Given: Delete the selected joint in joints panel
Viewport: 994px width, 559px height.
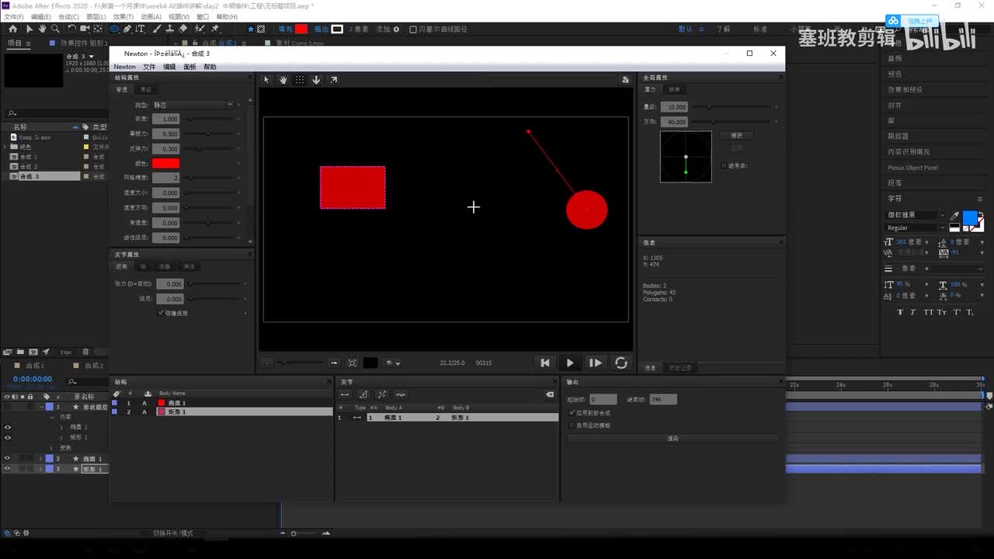Looking at the screenshot, I should tap(550, 394).
